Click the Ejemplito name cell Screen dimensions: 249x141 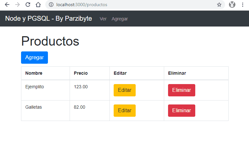(x=45, y=90)
